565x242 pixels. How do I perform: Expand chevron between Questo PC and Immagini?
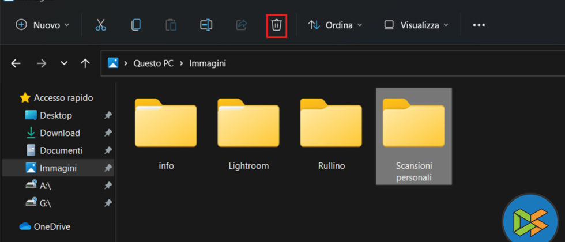click(182, 64)
